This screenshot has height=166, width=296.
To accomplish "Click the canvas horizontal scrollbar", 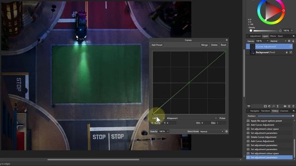I will [93, 160].
